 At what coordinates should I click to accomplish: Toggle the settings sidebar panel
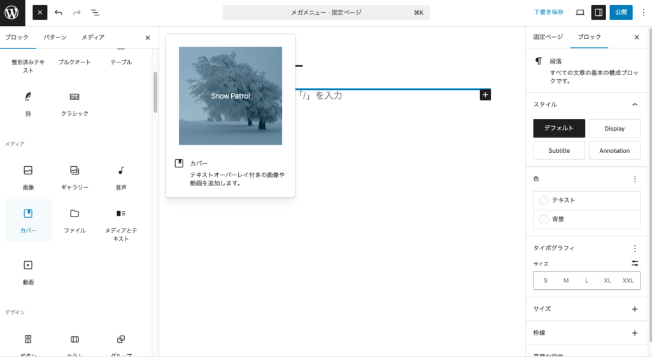(x=599, y=13)
